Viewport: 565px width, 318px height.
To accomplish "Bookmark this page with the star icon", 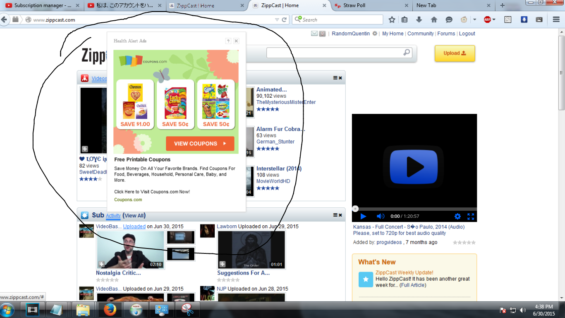I will pos(392,19).
